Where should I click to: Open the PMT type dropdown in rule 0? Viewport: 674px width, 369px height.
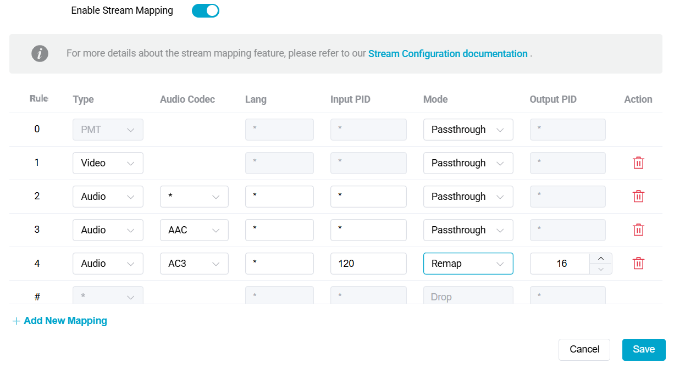pos(108,130)
